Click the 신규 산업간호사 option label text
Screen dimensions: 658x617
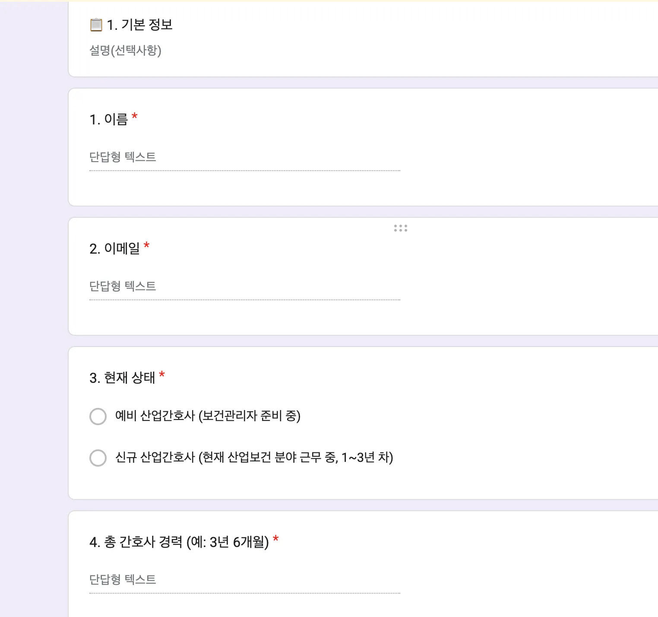tap(254, 458)
